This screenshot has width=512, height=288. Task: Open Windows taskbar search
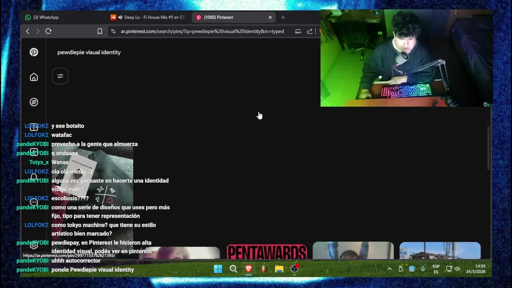tap(233, 269)
